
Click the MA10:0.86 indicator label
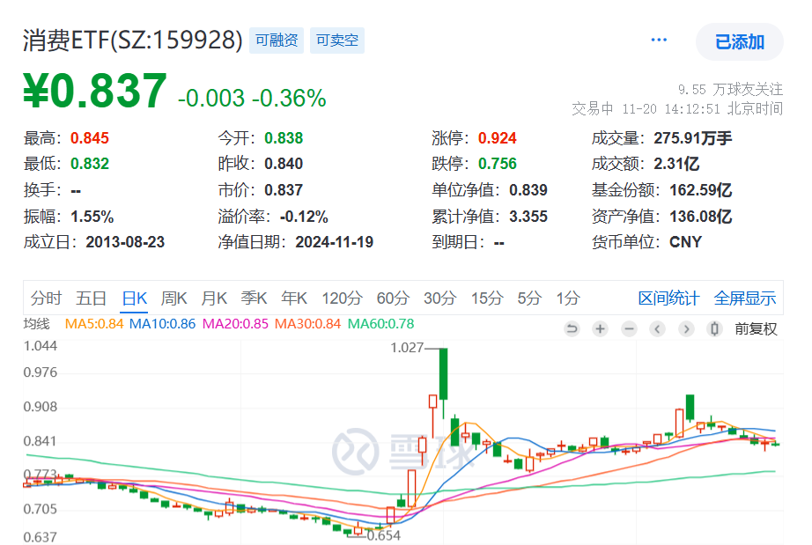(x=162, y=324)
